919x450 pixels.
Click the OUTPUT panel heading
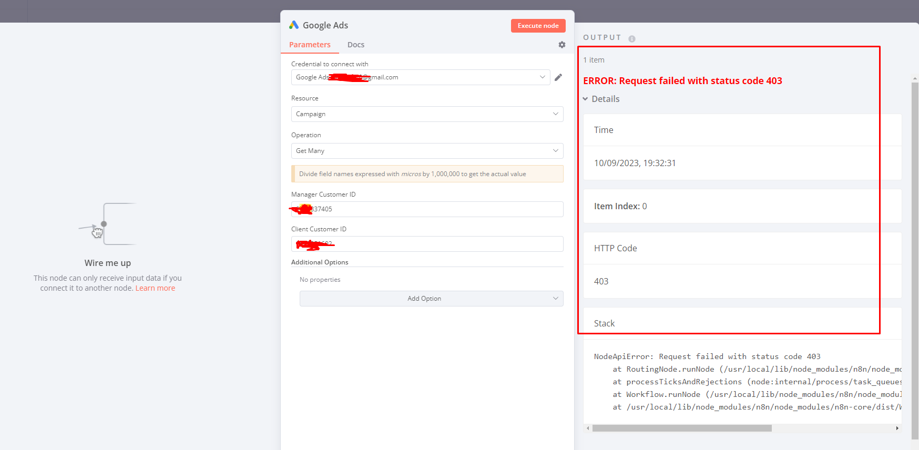[602, 38]
